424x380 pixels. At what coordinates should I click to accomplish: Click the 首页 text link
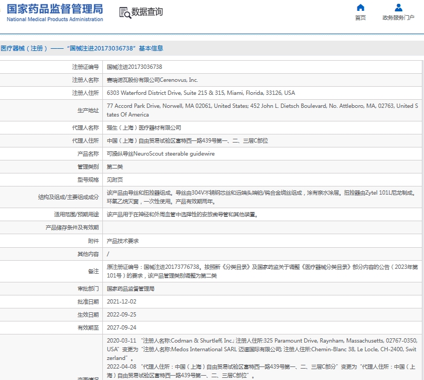pyautogui.click(x=361, y=18)
